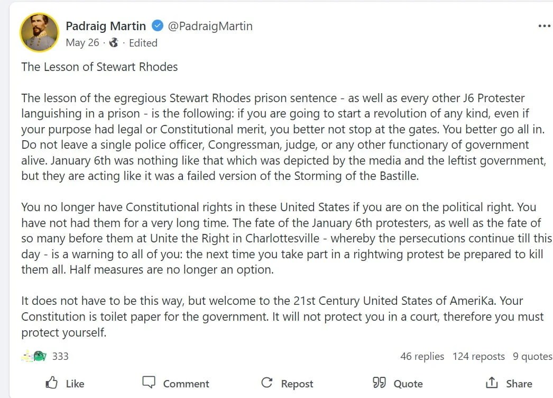
Task: View edit history via Edited label
Action: 143,43
